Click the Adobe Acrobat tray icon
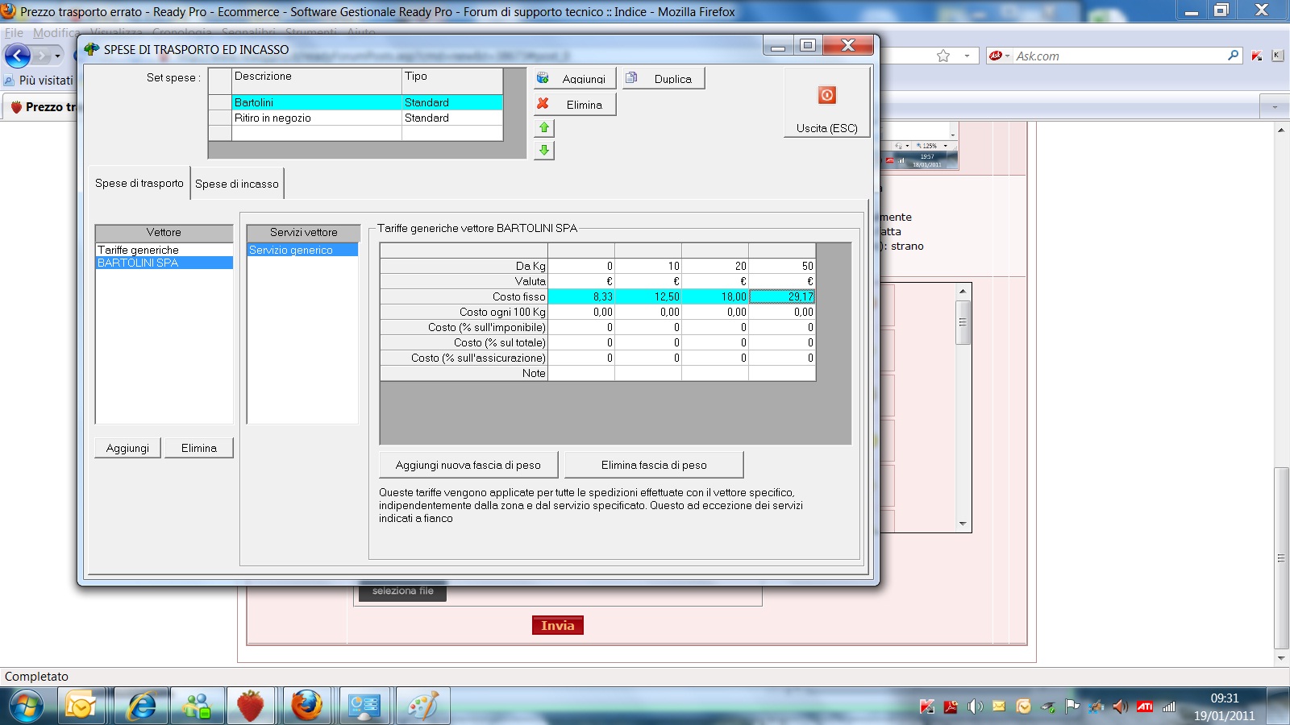Screen dimensions: 1290x725 [x=951, y=706]
